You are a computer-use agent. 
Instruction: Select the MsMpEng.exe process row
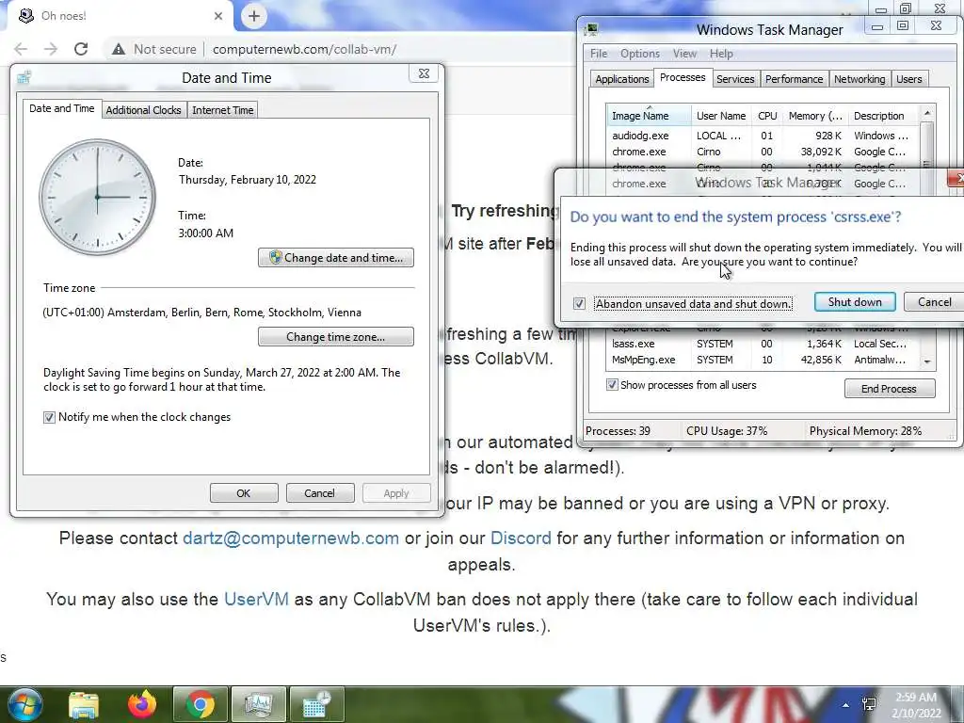763,360
